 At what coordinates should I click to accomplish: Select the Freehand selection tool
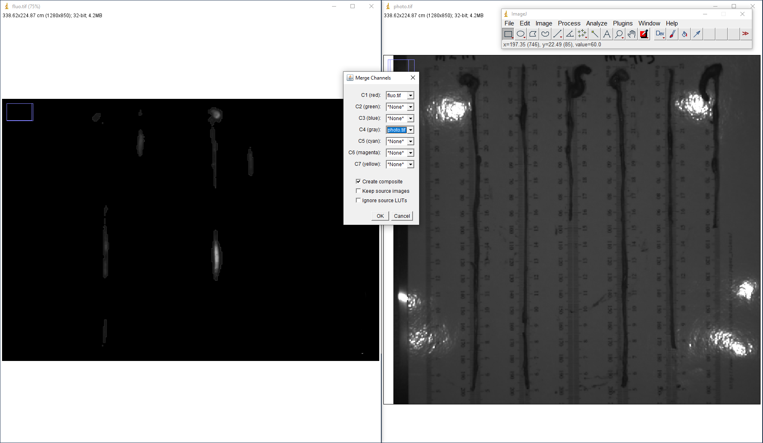(545, 34)
